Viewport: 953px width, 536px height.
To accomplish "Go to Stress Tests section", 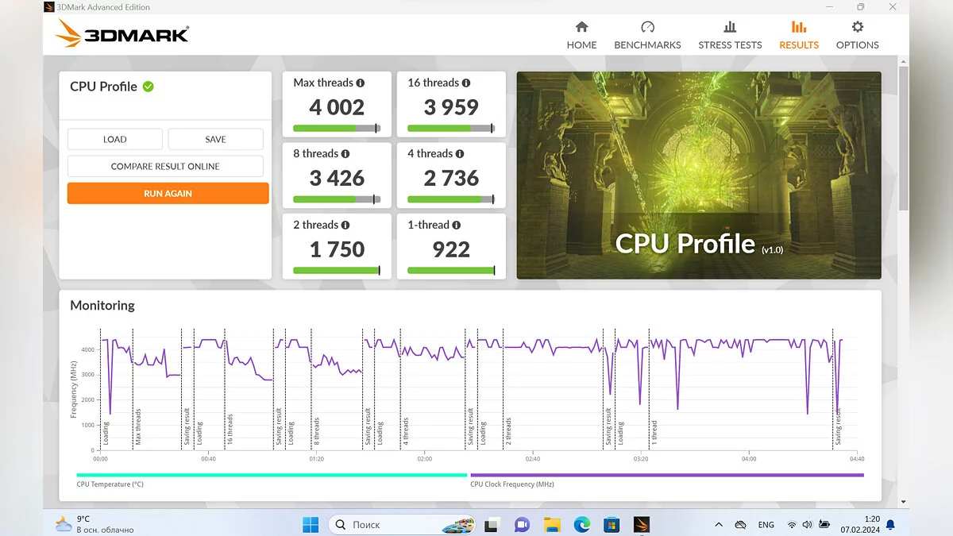I will coord(730,36).
